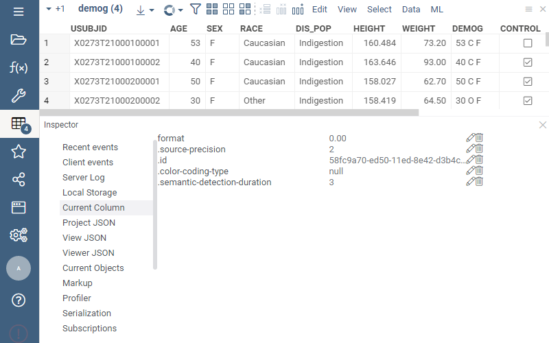
Task: Open the Edit menu
Action: click(x=319, y=10)
